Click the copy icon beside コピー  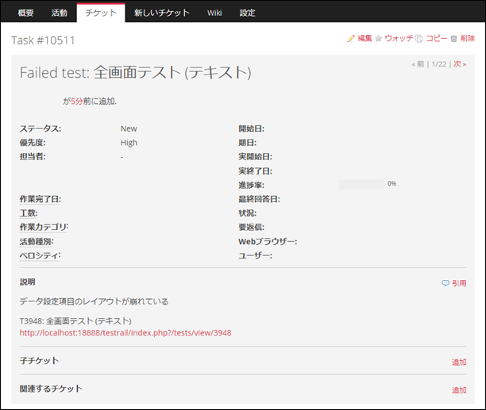[419, 38]
